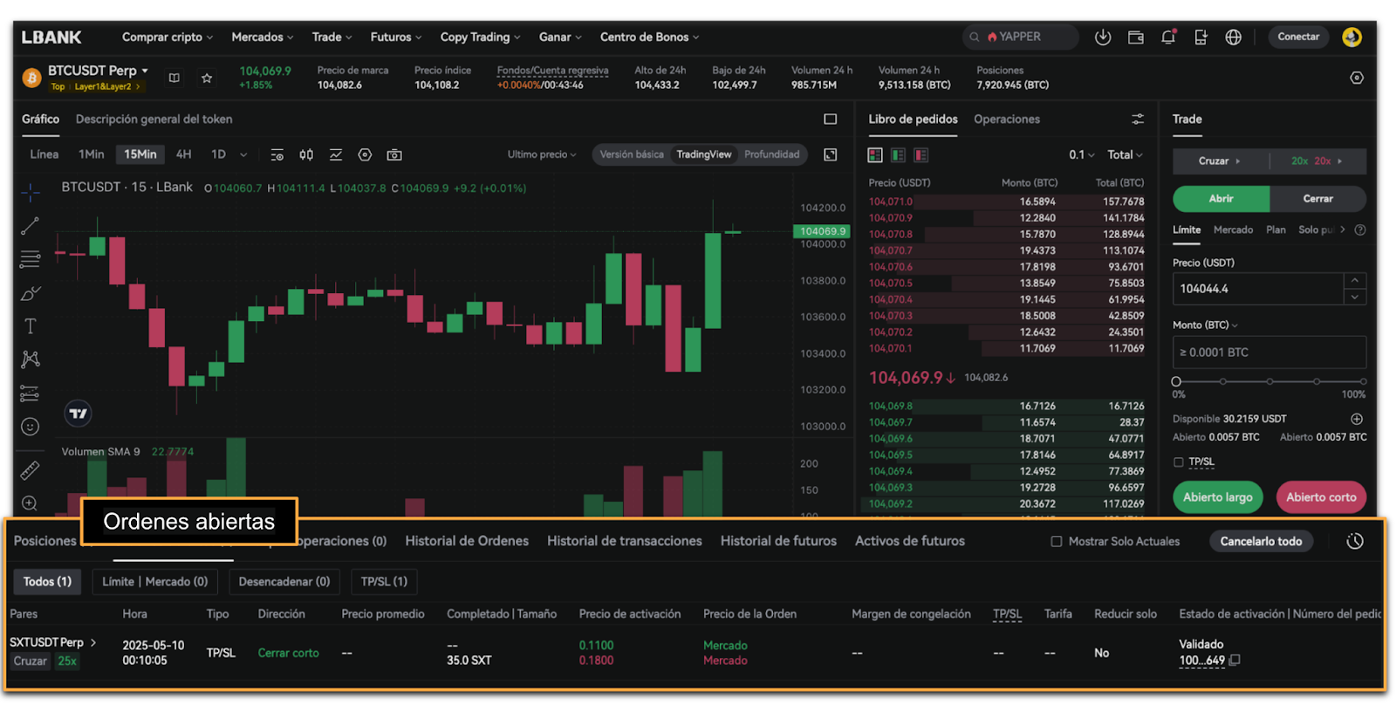The width and height of the screenshot is (1396, 705).
Task: Open the guide book icon beside BTCUSDT Perp
Action: (174, 78)
